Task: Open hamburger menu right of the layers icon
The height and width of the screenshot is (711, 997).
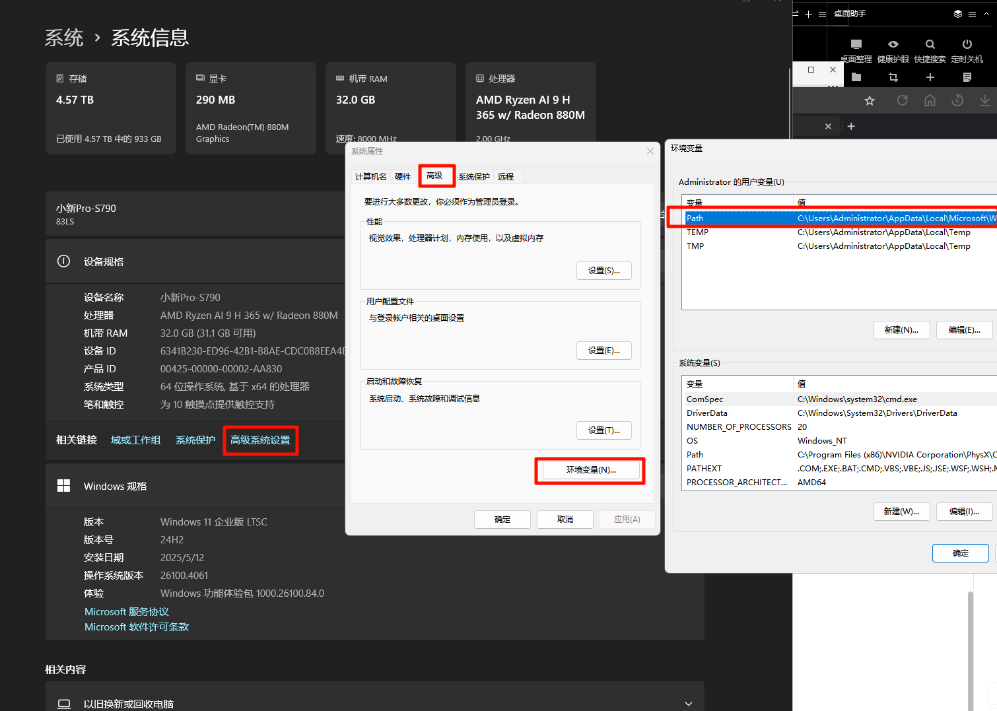Action: coord(972,14)
